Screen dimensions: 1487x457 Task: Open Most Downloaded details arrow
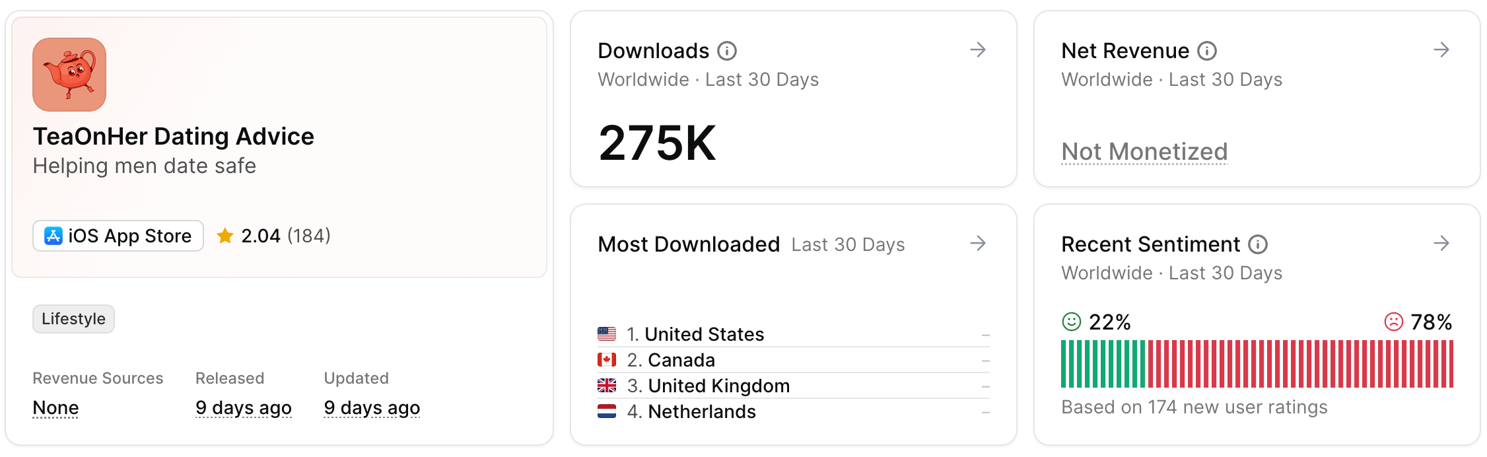978,244
